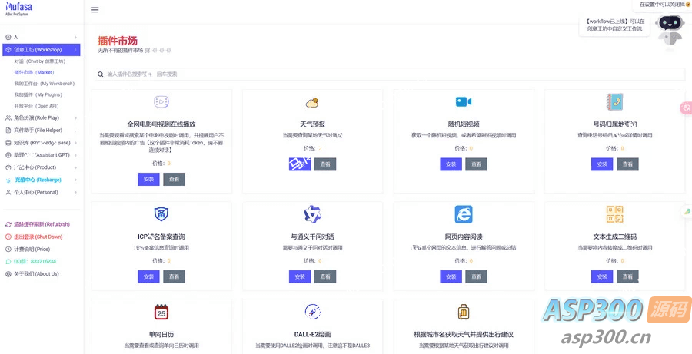This screenshot has width=692, height=354.
Task: Focus the plugin name search field
Action: click(231, 74)
